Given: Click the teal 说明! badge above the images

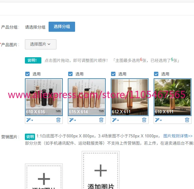Looking at the screenshot, I should [33, 60].
